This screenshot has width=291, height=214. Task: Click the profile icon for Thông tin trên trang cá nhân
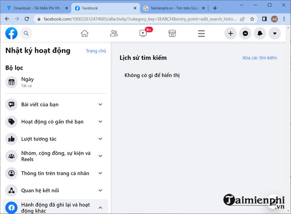pyautogui.click(x=12, y=173)
